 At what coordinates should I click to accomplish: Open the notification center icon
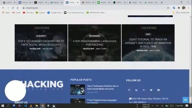pyautogui.click(x=187, y=106)
